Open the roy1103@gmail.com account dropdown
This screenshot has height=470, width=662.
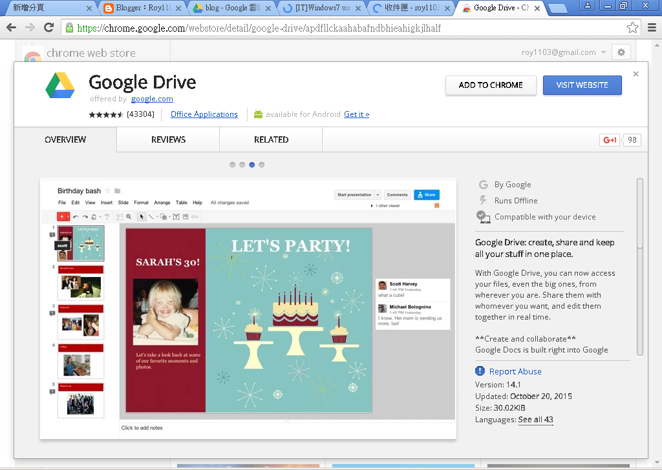click(563, 52)
